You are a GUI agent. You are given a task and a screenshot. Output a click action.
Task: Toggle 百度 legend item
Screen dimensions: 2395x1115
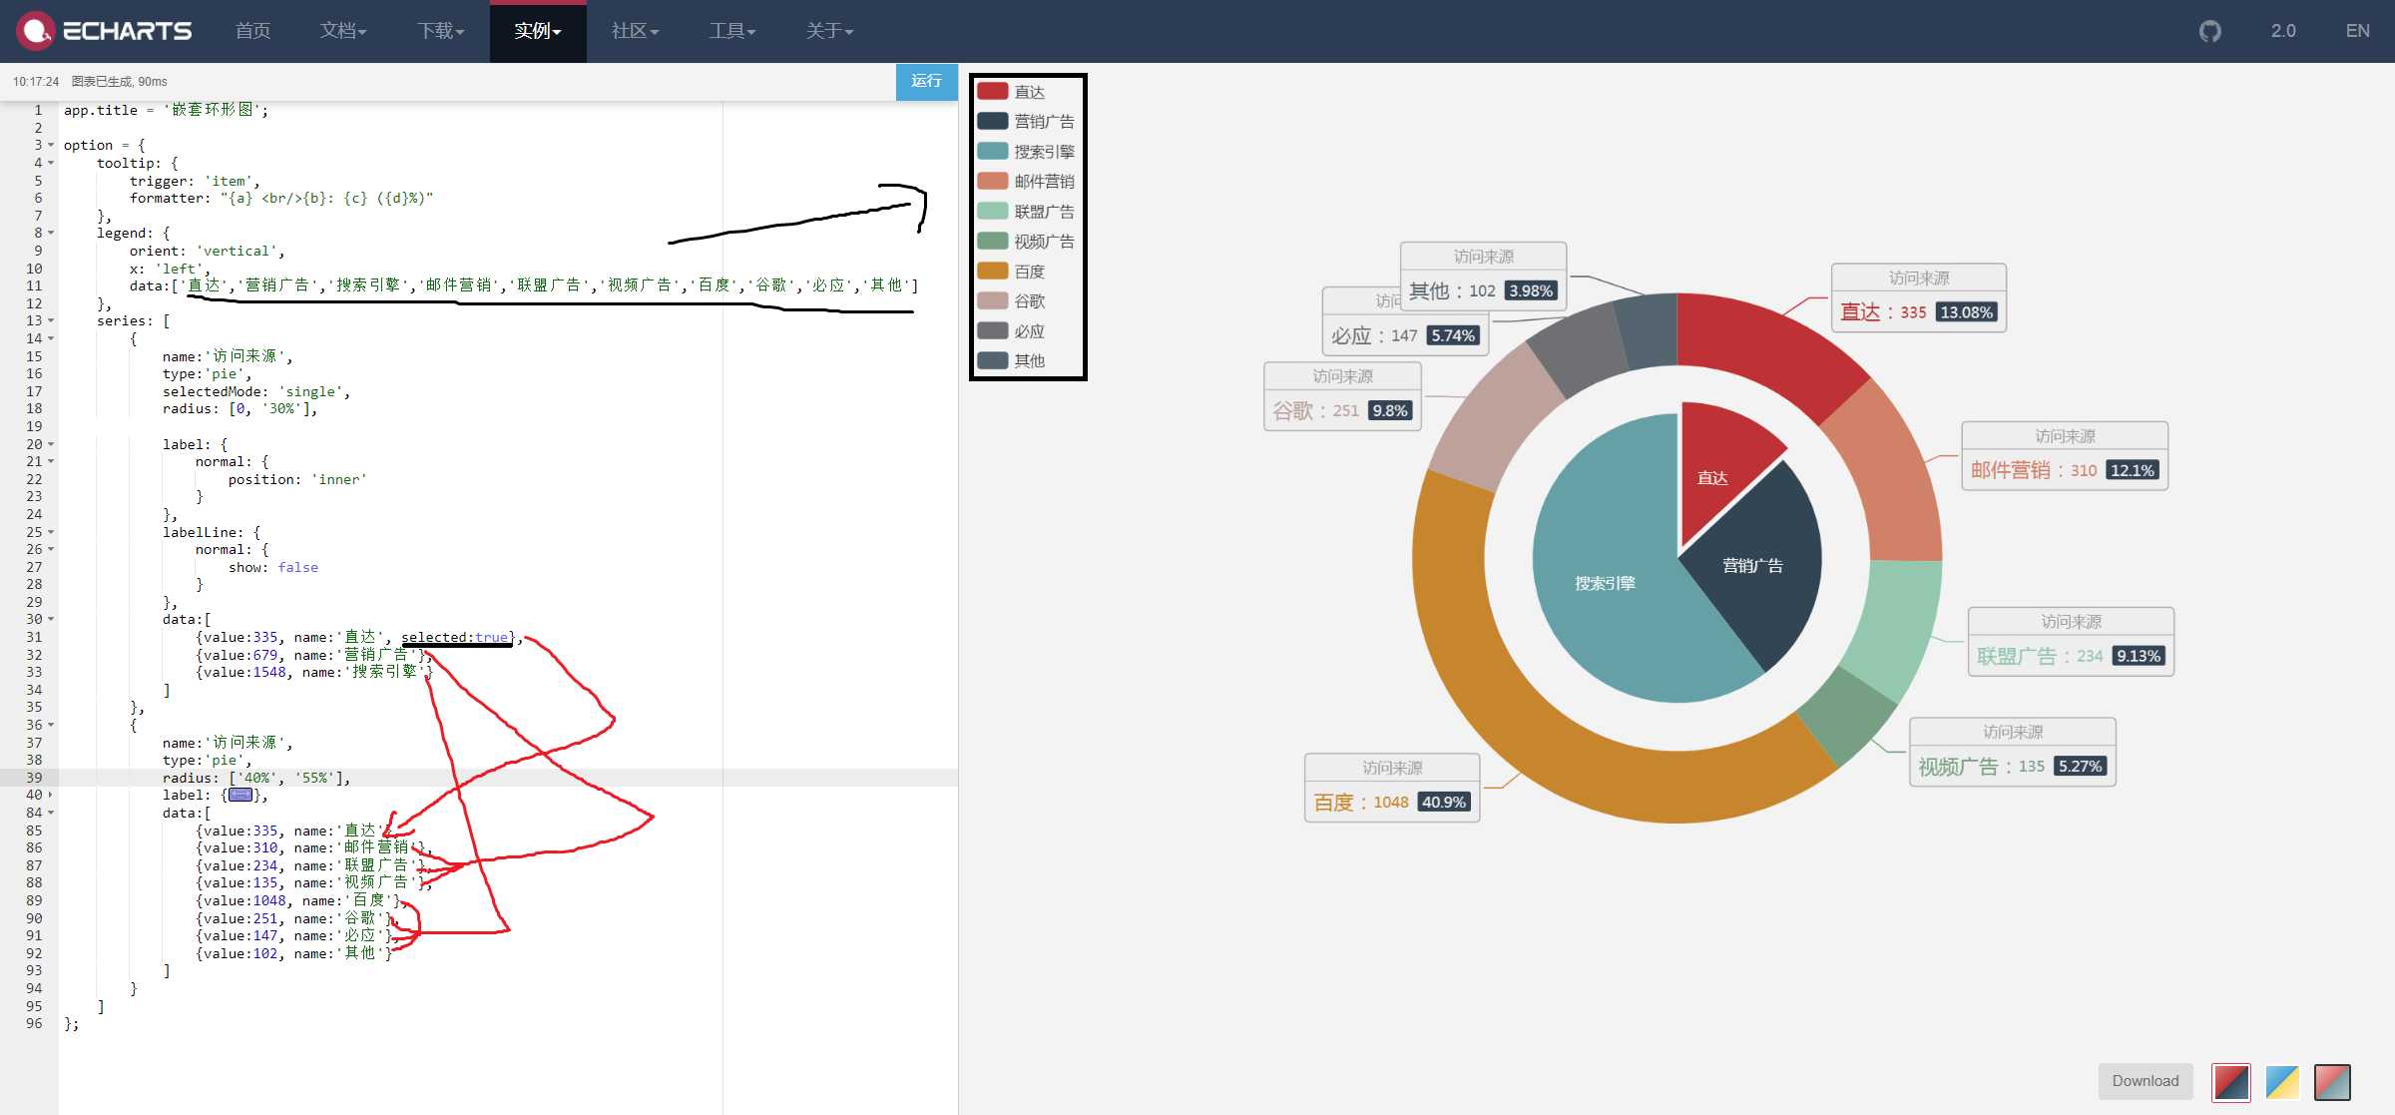pos(1012,272)
